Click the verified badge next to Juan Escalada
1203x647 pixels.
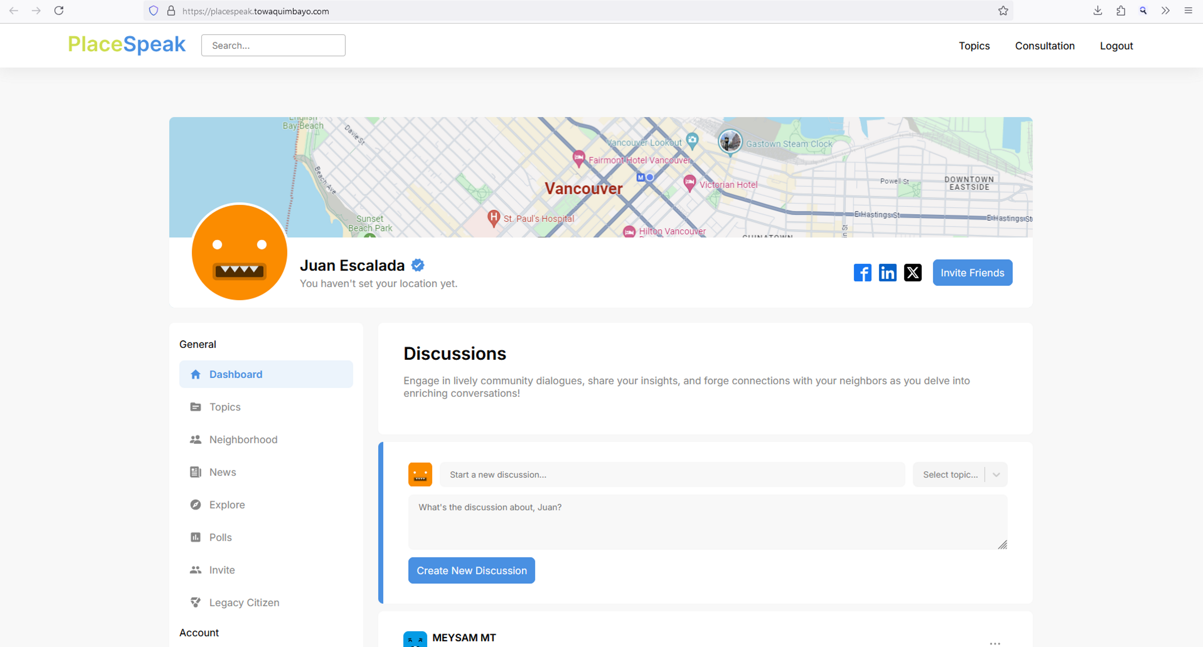coord(418,265)
